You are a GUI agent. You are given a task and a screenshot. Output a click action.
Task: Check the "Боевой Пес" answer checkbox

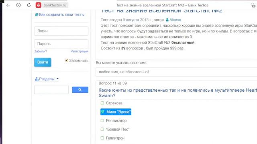[x=102, y=129]
